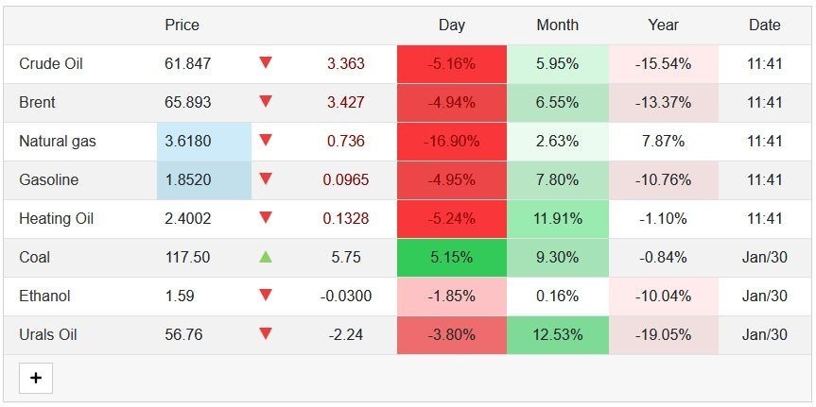Open the Crude Oil commodity link
This screenshot has height=407, width=816.
coord(51,64)
